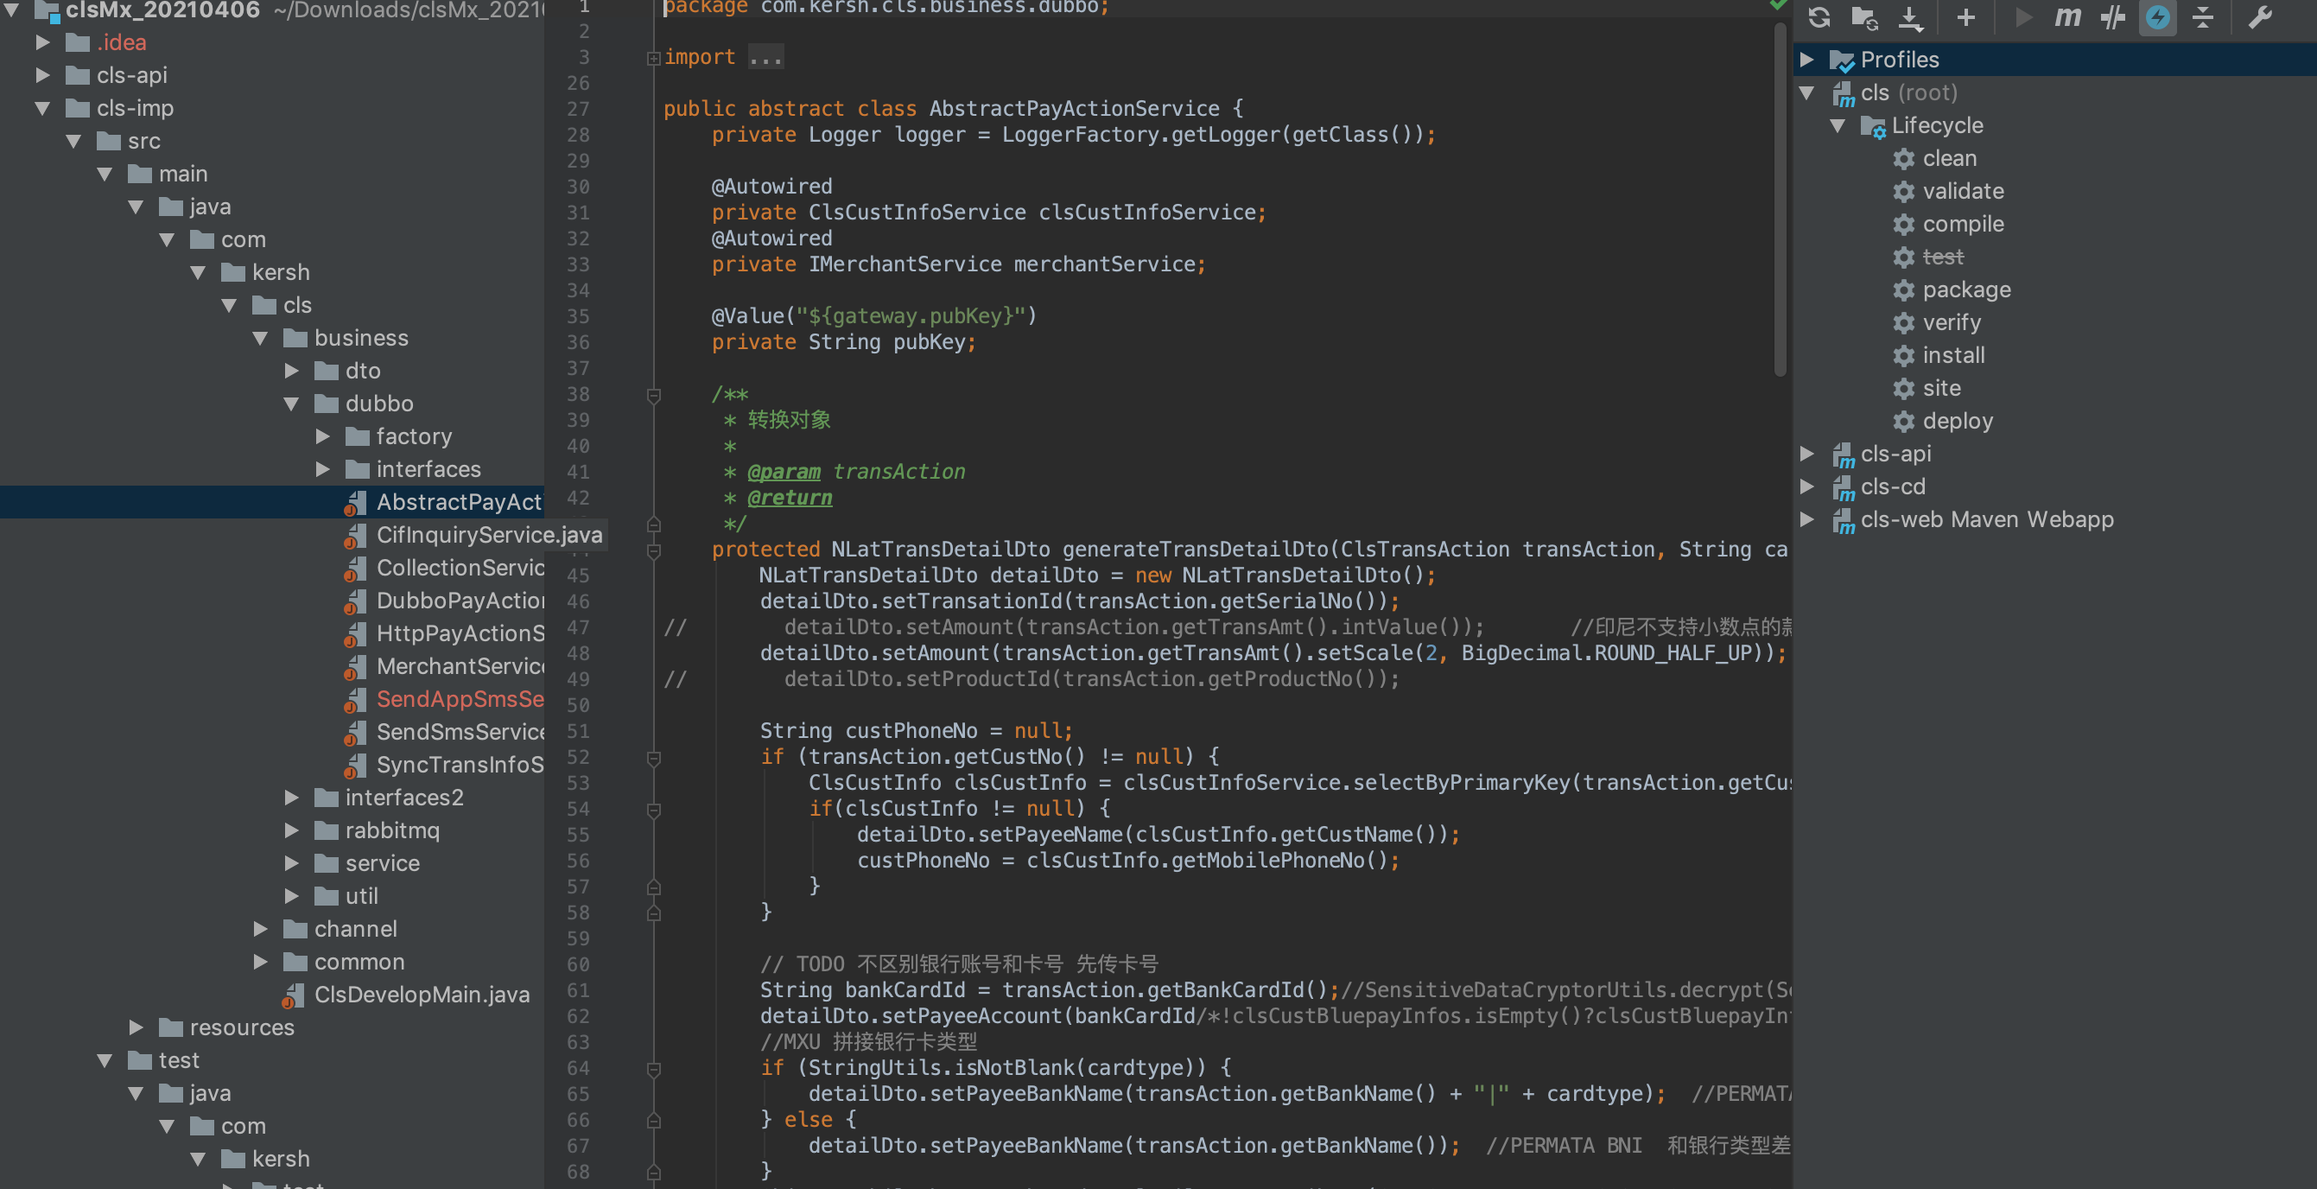Image resolution: width=2317 pixels, height=1189 pixels.
Task: Expand the interfaces package
Action: [x=323, y=469]
